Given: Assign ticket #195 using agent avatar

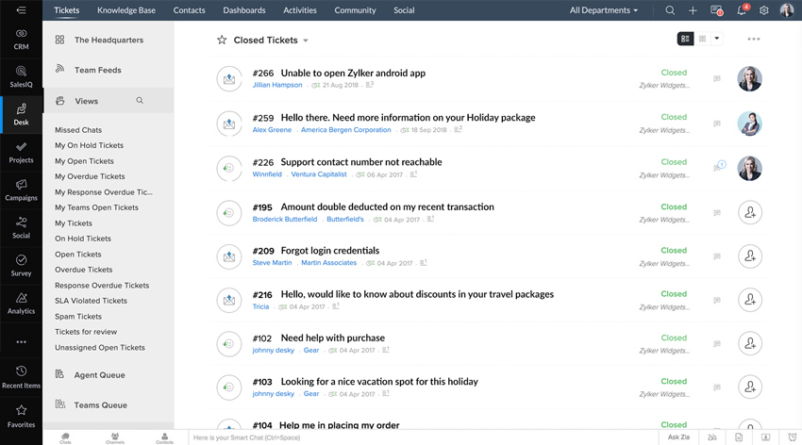Looking at the screenshot, I should (749, 213).
